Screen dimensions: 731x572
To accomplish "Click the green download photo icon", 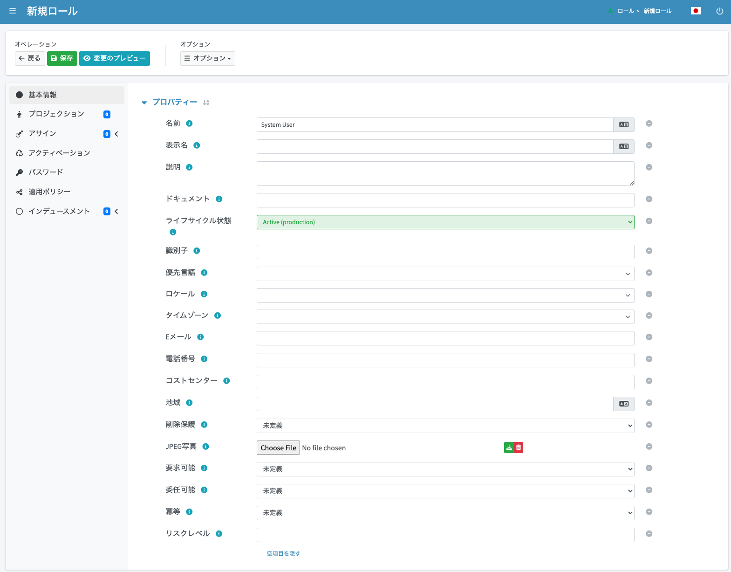I will [509, 448].
